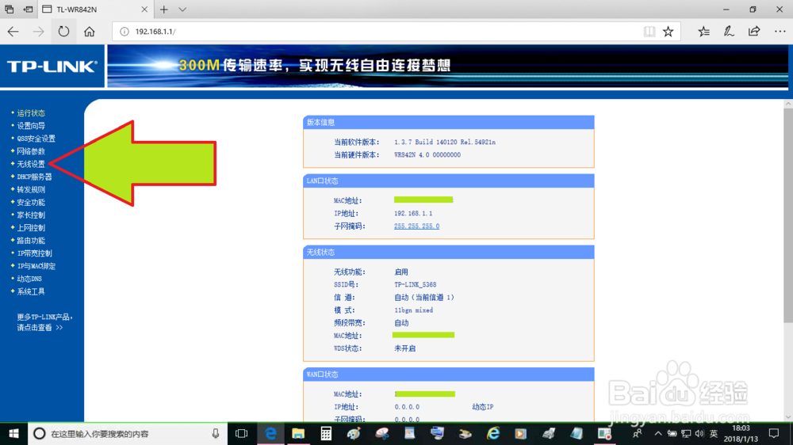Expand DHCP服务器 menu item
Screen dimensions: 793x445
click(x=34, y=177)
